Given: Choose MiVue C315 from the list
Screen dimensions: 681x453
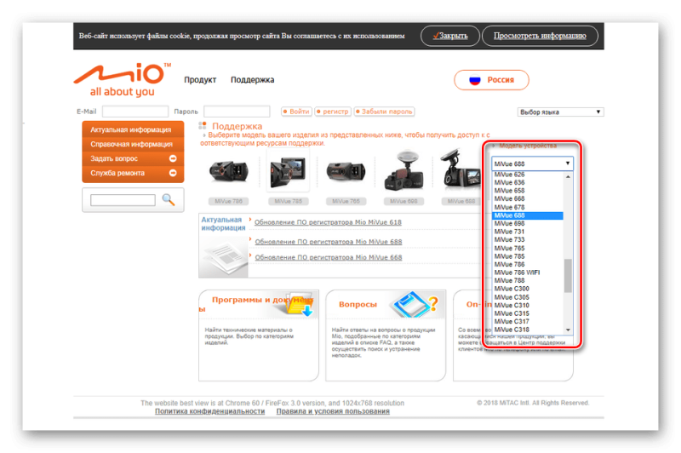Looking at the screenshot, I should pyautogui.click(x=528, y=313).
